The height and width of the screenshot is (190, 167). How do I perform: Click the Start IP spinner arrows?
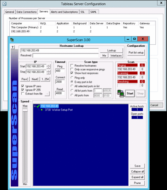(48, 66)
